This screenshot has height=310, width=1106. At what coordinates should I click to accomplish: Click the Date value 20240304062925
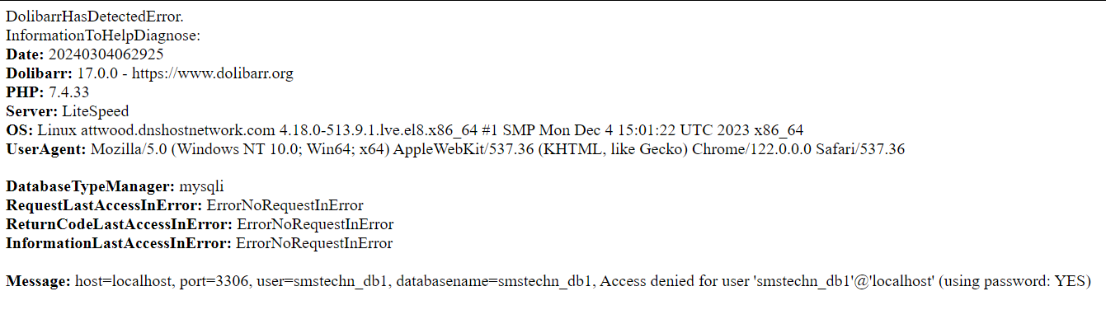click(106, 54)
